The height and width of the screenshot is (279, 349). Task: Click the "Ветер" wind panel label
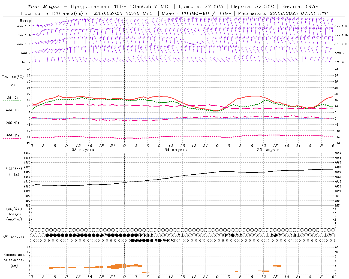[25, 21]
